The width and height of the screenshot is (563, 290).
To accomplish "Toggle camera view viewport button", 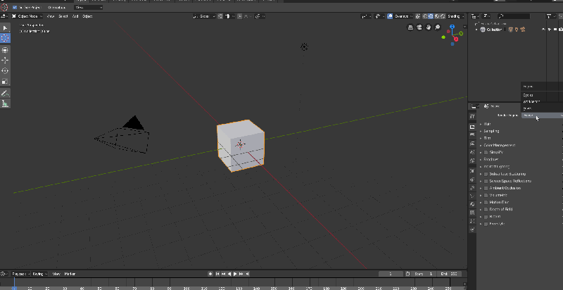I will pyautogui.click(x=419, y=27).
